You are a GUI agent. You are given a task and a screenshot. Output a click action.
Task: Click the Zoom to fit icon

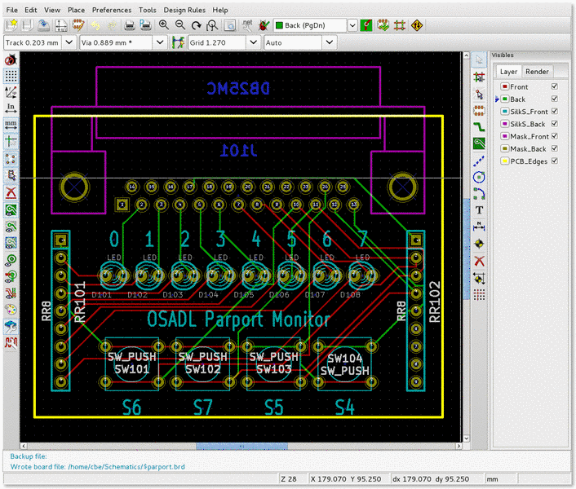click(x=212, y=25)
